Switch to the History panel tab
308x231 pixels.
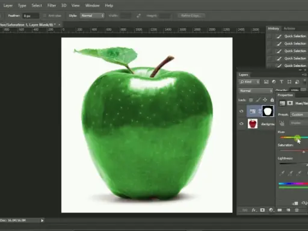point(273,28)
